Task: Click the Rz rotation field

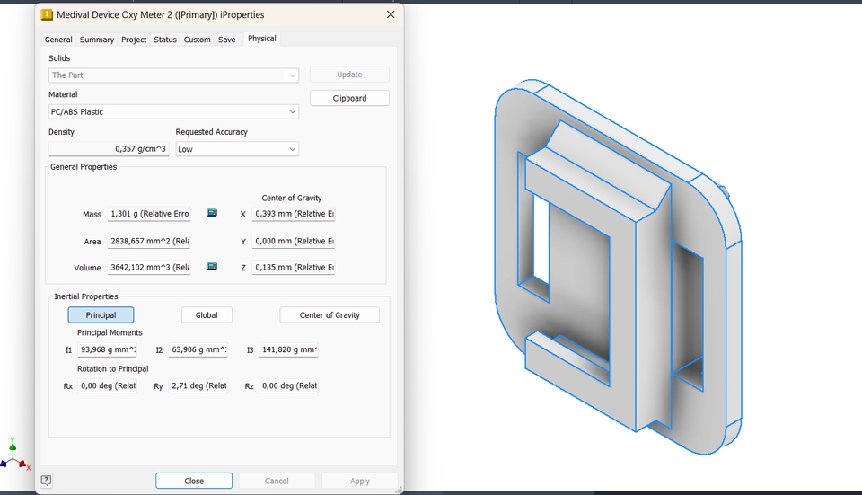Action: tap(288, 385)
